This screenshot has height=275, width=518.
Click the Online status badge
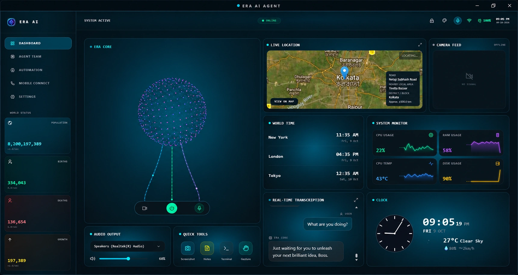pyautogui.click(x=269, y=21)
